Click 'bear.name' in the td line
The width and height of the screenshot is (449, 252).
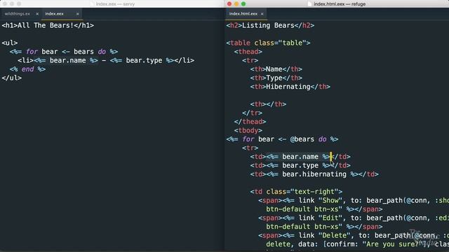(300, 157)
